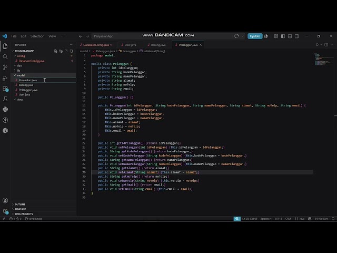The height and width of the screenshot is (253, 337).
Task: Click the blue Update button
Action: 255,36
